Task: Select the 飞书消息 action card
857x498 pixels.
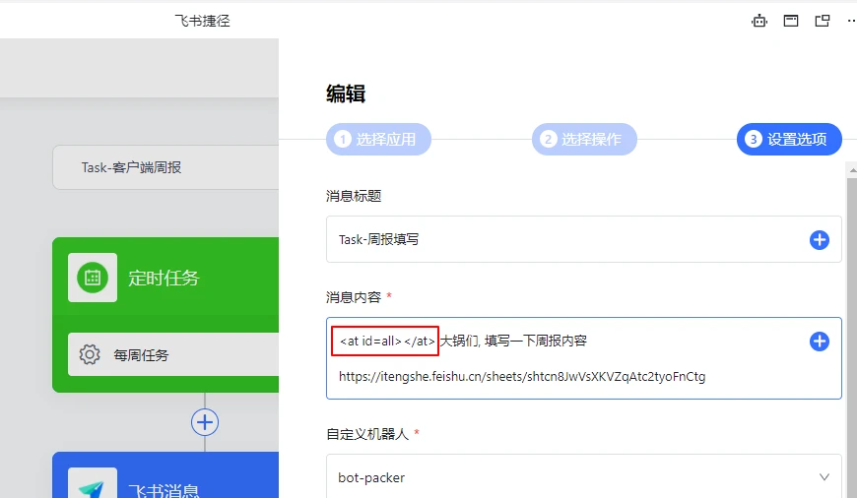Action: (165, 475)
